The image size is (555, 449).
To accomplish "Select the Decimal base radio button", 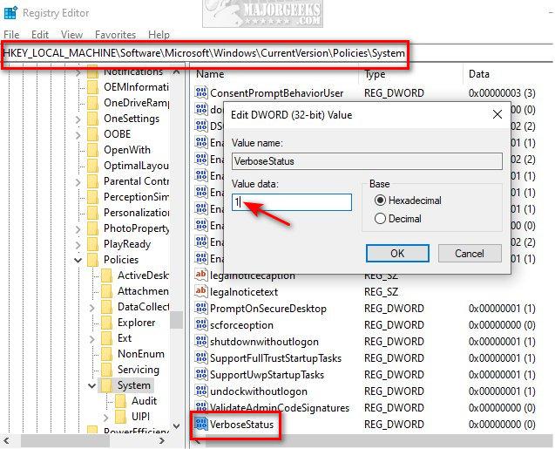I will (380, 219).
